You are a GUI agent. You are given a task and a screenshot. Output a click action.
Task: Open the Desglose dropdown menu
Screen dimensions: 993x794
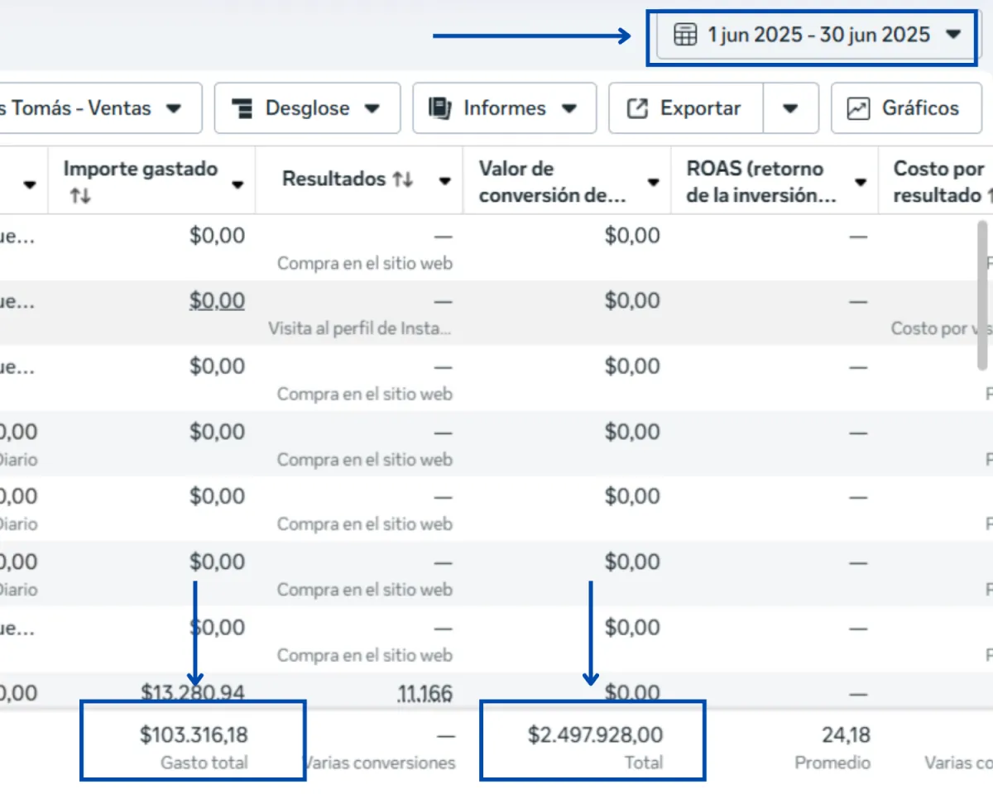(372, 108)
